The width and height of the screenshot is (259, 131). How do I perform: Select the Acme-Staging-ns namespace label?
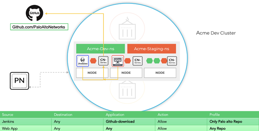coord(151,48)
